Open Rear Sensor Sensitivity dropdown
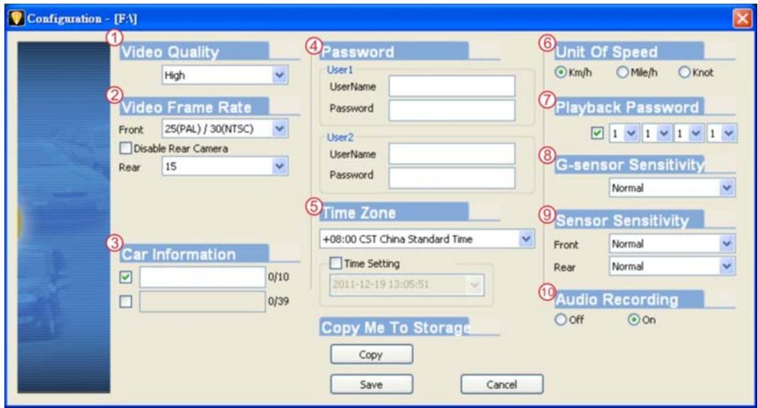758x408 pixels. click(672, 266)
